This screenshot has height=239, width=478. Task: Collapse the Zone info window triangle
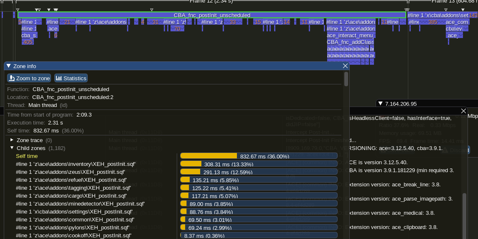pyautogui.click(x=8, y=66)
